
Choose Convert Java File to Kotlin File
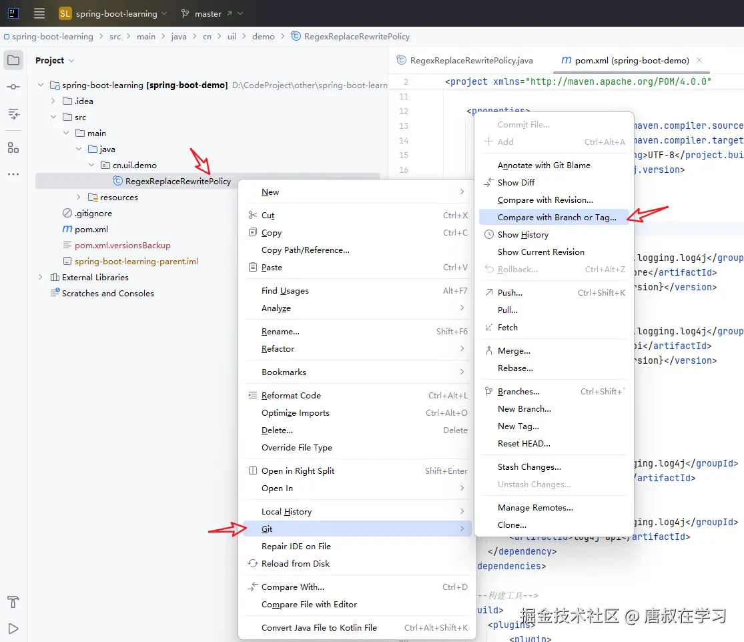[358, 627]
